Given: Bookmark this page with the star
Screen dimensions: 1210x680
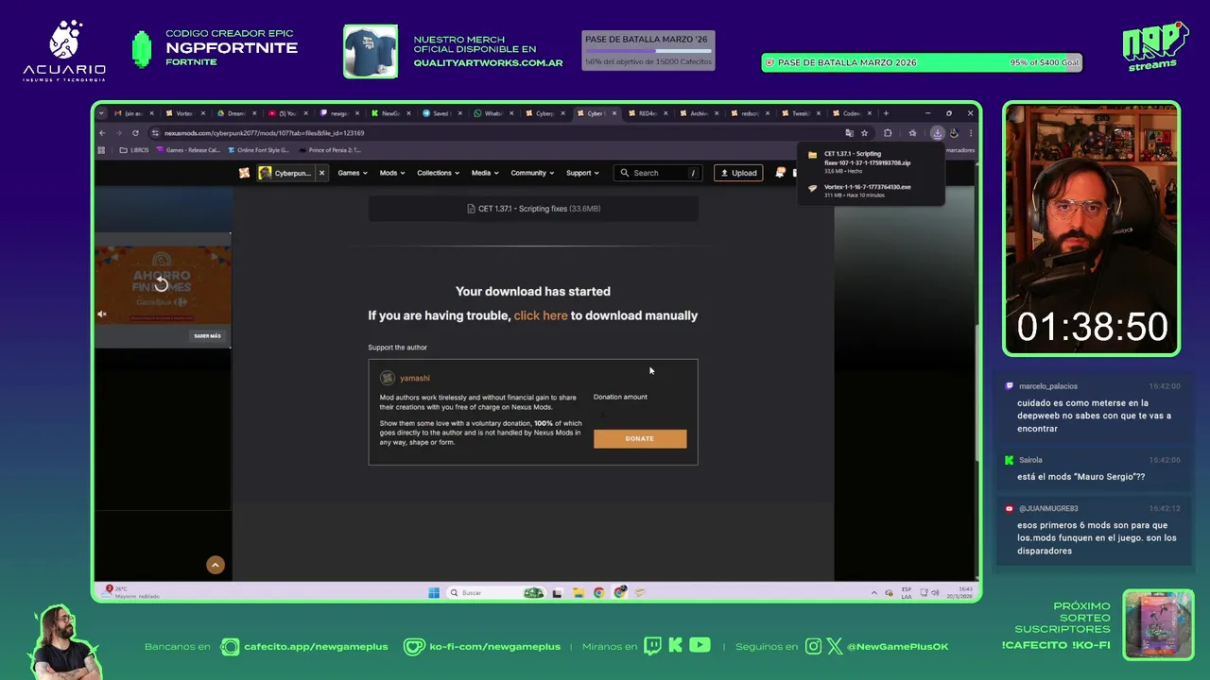Looking at the screenshot, I should point(864,133).
